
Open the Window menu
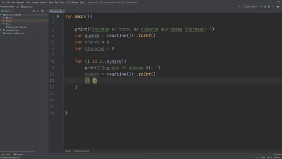[x=75, y=2]
